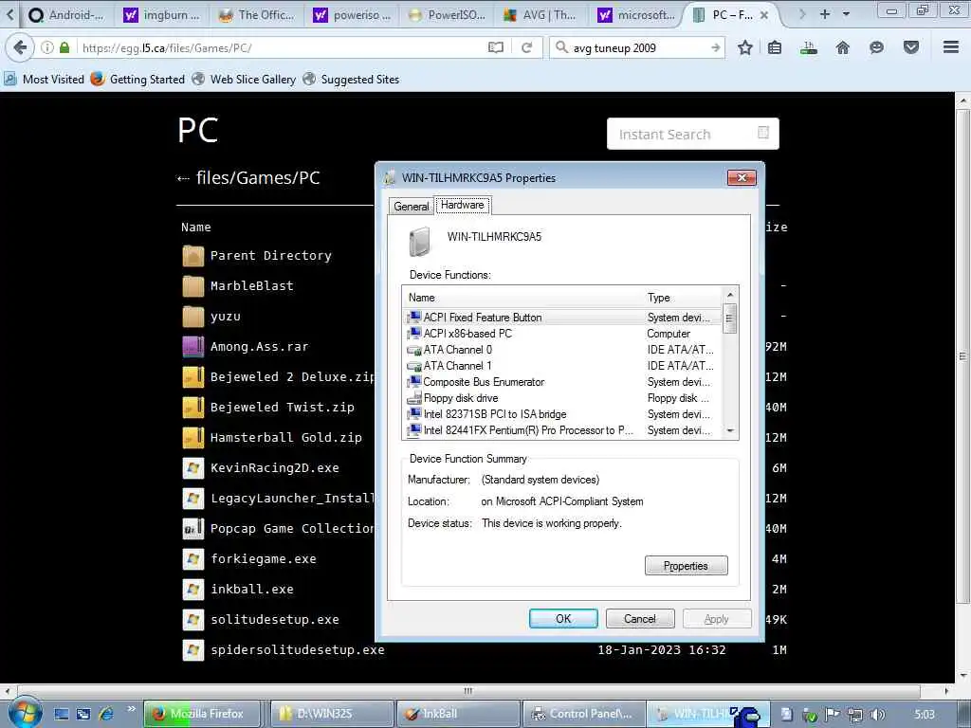This screenshot has width=971, height=728.
Task: Open the downloads toolbar icon
Action: coord(808,47)
